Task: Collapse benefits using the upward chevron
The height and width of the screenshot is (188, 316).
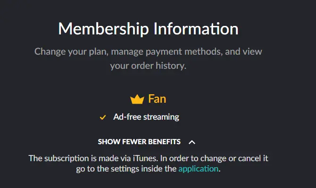Action: [x=192, y=142]
